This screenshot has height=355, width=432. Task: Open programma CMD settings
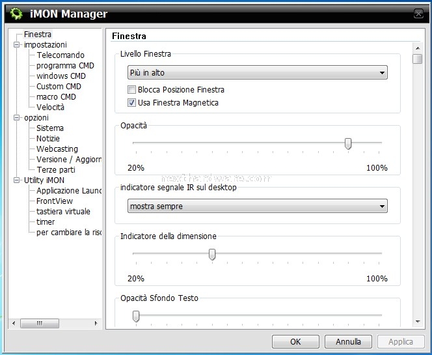(65, 66)
